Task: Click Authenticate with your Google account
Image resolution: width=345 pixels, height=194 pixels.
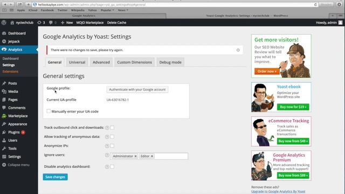Action: [x=137, y=89]
